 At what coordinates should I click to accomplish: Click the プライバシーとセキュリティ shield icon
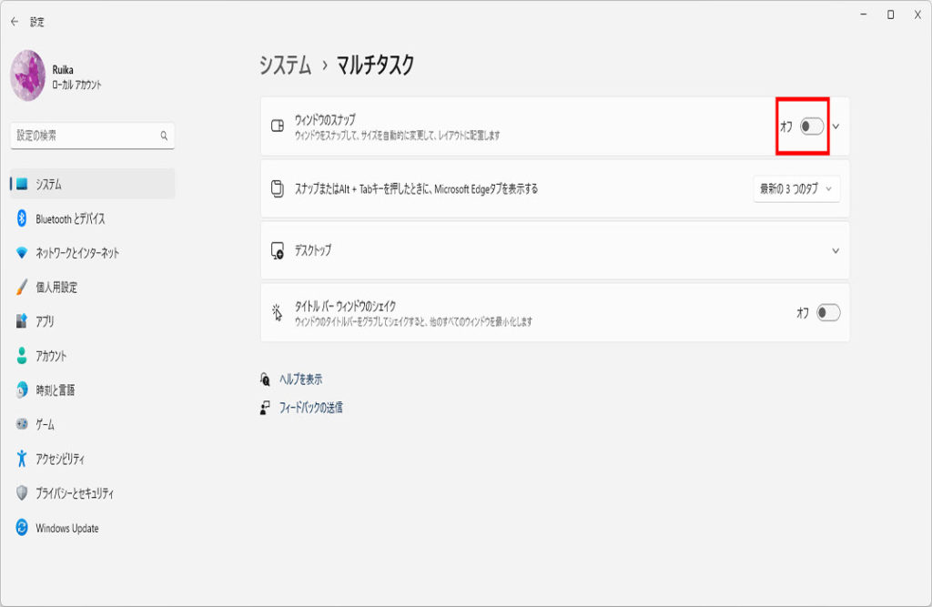coord(22,493)
